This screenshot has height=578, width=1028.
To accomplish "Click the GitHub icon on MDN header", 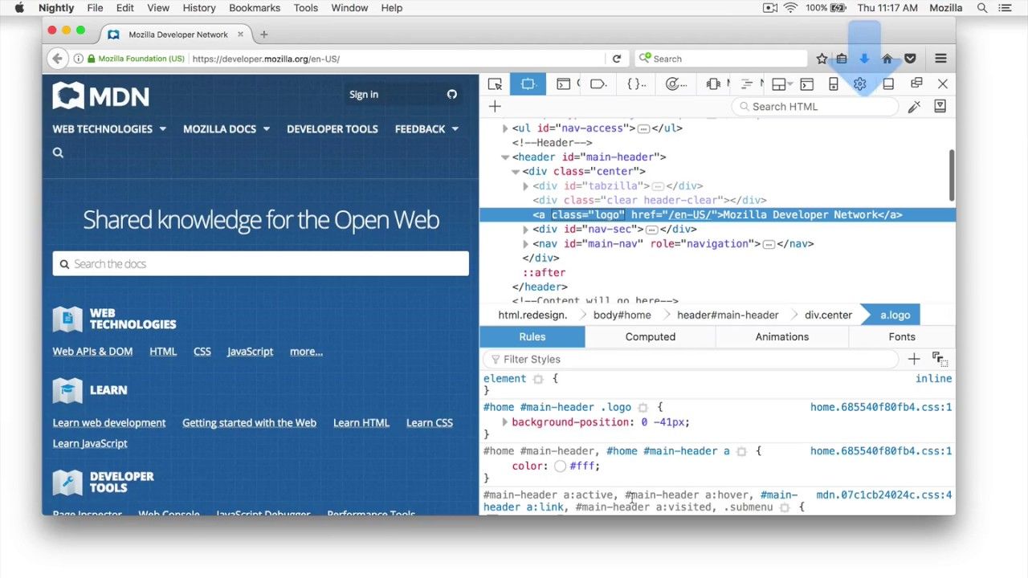I will pos(452,94).
